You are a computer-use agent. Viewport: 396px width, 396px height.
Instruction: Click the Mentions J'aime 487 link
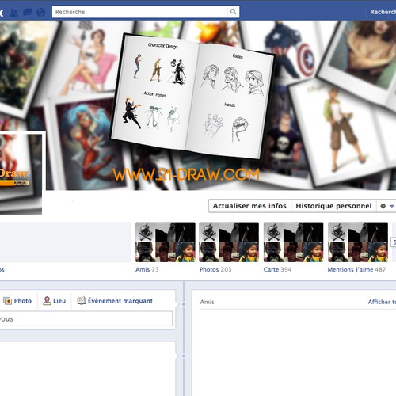[x=356, y=269]
